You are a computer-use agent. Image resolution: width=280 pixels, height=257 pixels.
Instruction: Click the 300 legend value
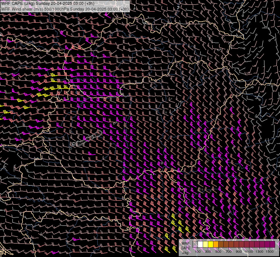coord(208,252)
